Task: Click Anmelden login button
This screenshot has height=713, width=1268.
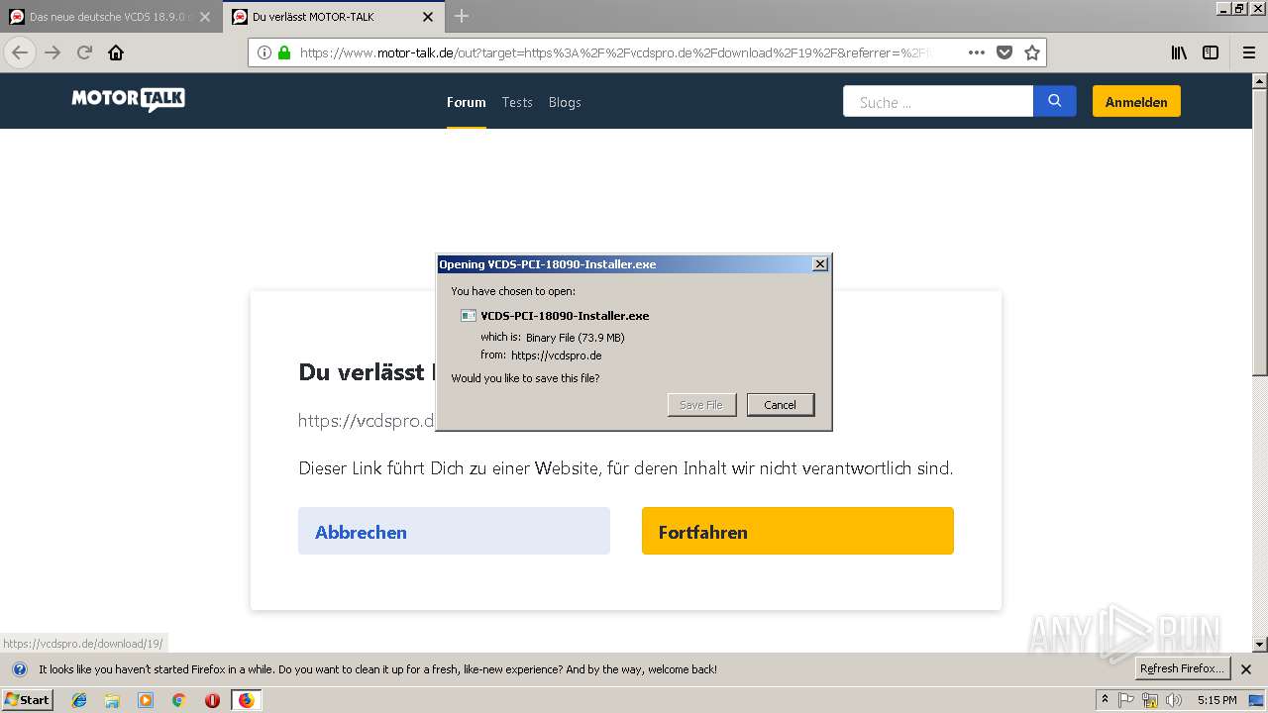Action: pyautogui.click(x=1136, y=101)
